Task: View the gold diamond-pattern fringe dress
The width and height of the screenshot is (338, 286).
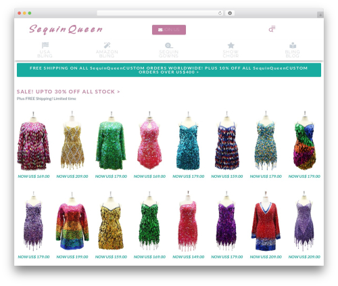Action: click(x=72, y=140)
